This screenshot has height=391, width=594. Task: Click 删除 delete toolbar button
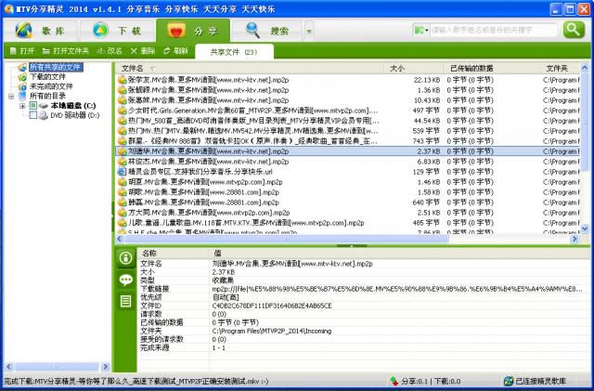click(143, 51)
